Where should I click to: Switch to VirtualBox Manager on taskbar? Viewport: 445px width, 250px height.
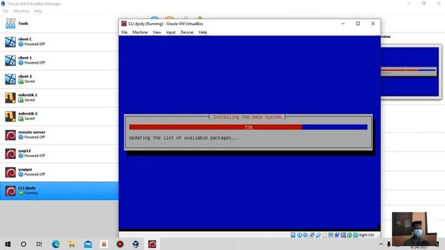tap(136, 244)
